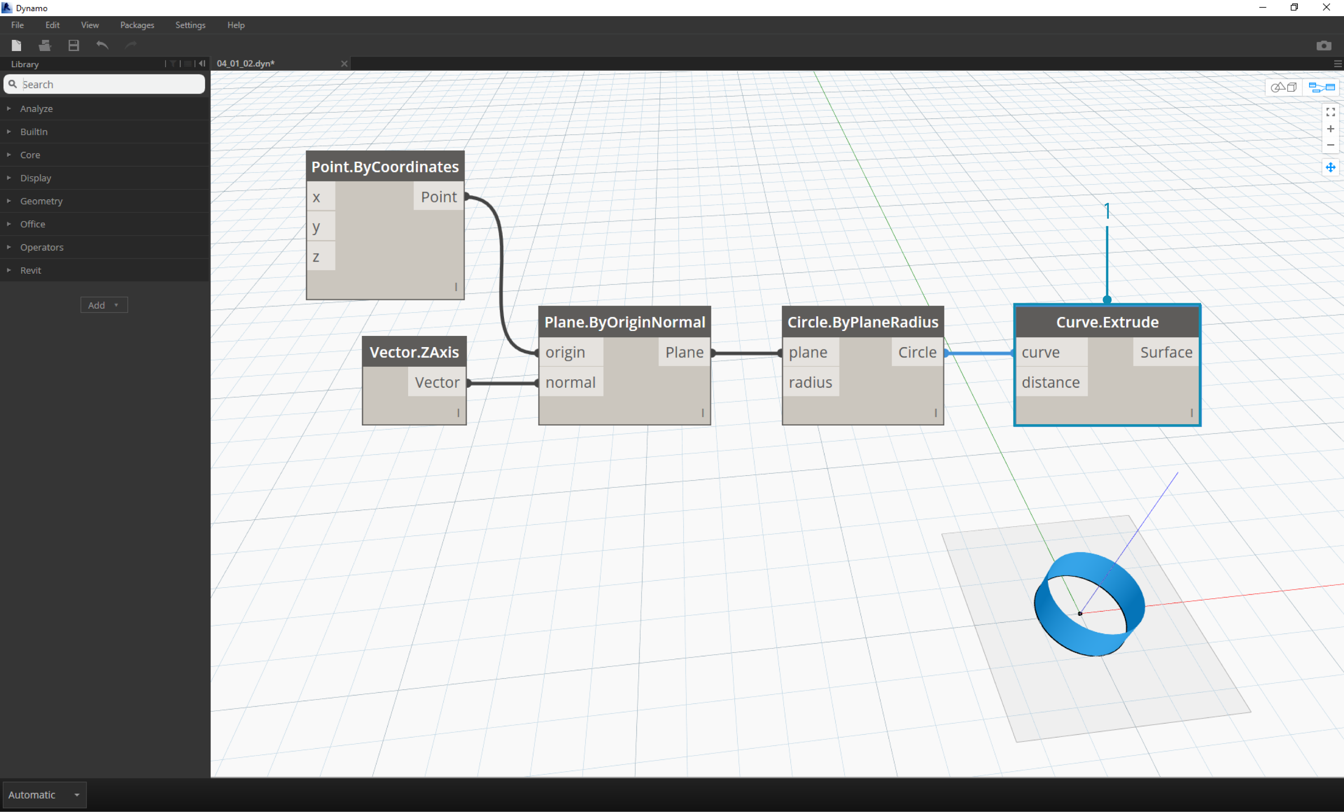Click the lacing indicator on Curve.Extrude node
The height and width of the screenshot is (812, 1344).
[1191, 413]
